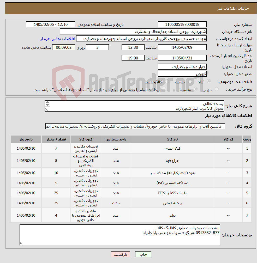Viewport: 257px width, 263px height.
Task: Click the remaining time field 00:09:02
Action: pos(64,47)
